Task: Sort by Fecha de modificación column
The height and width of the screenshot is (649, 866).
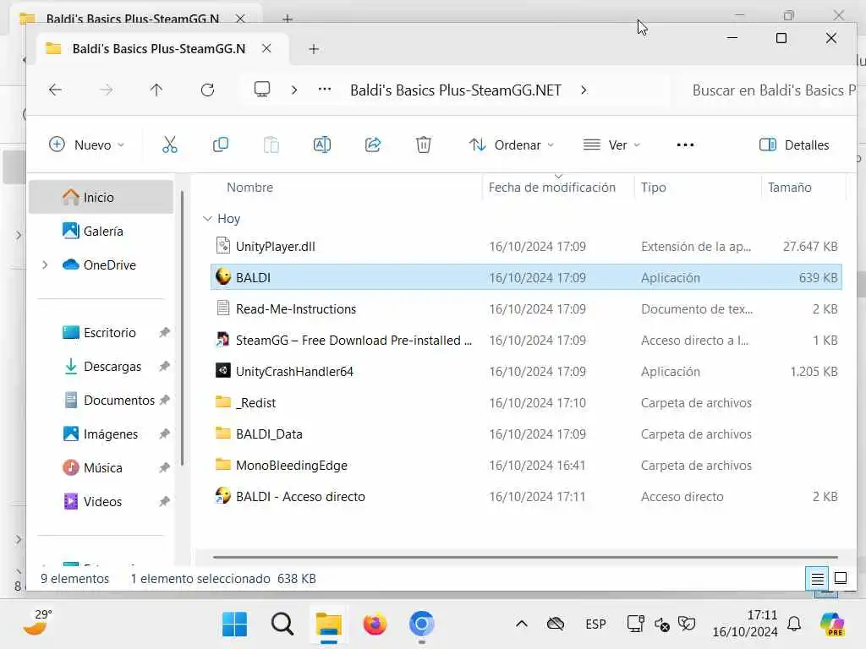Action: [x=551, y=187]
